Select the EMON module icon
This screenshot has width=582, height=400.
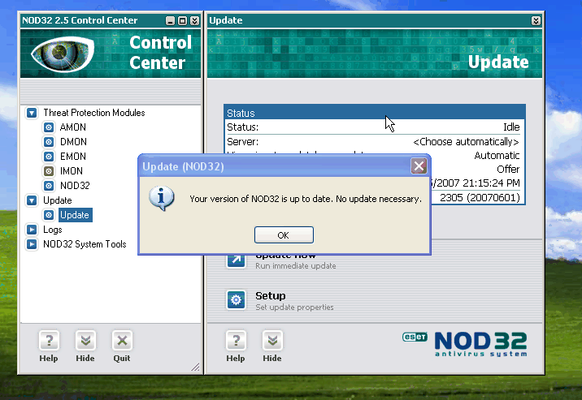pyautogui.click(x=49, y=157)
